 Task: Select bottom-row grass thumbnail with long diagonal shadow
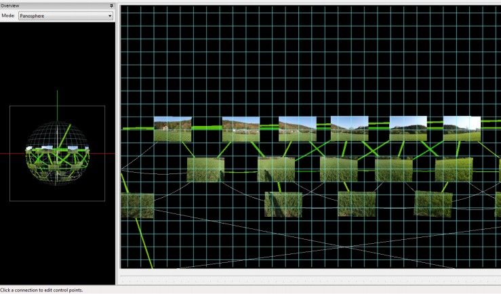point(283,205)
